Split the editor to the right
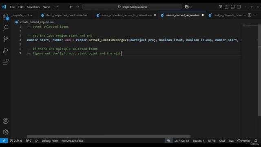 (x=250, y=15)
